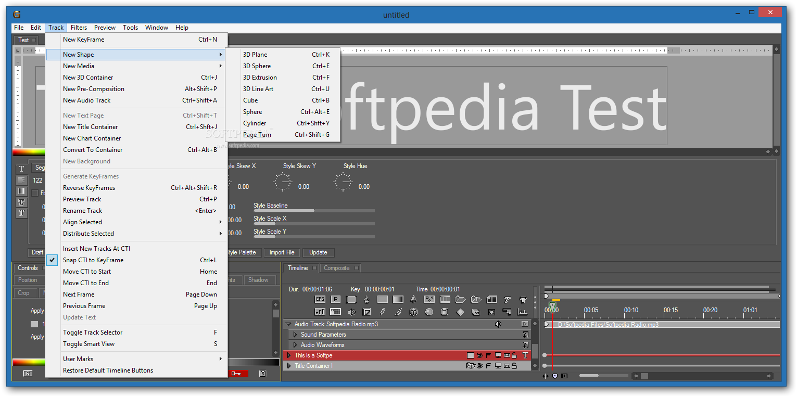Click the filmstrip icon in timeline toolbar
This screenshot has width=797, height=397.
pos(445,299)
